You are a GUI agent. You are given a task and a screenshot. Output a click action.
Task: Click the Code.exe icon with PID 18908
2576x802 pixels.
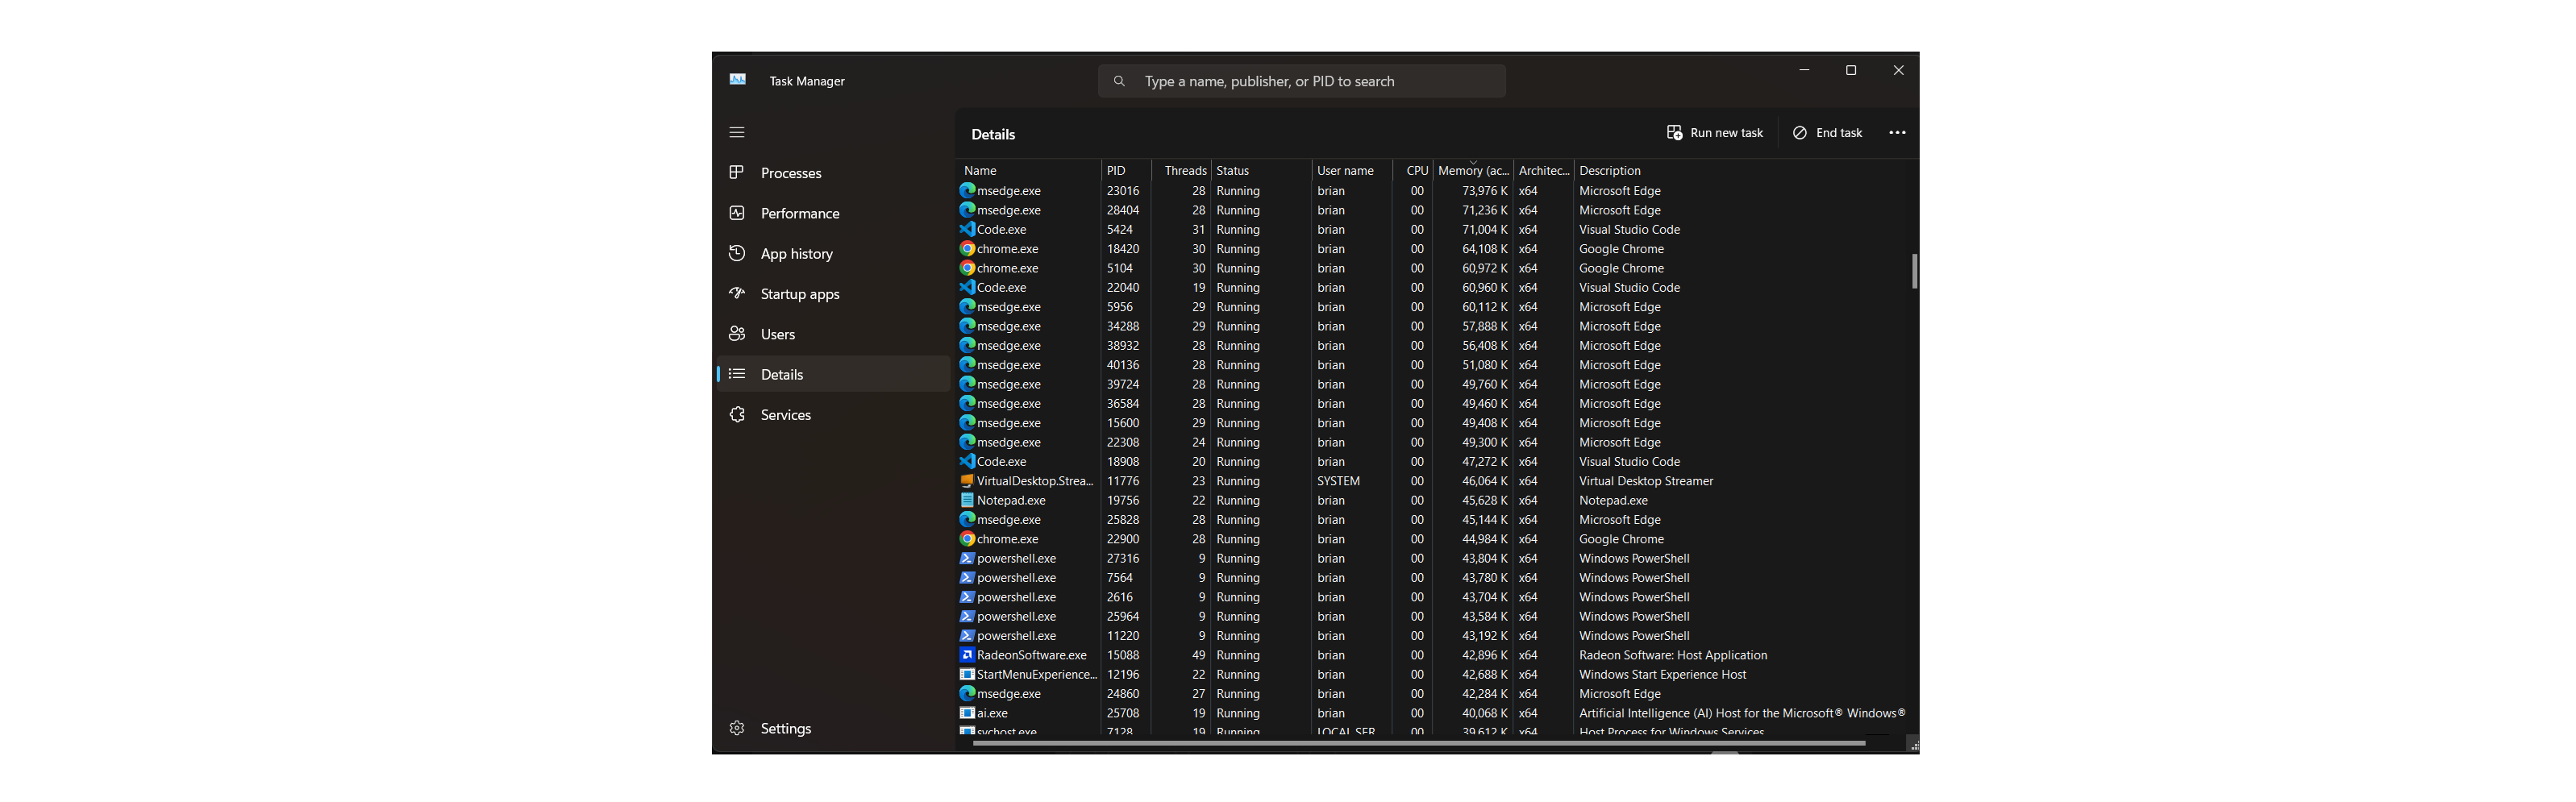pyautogui.click(x=967, y=461)
